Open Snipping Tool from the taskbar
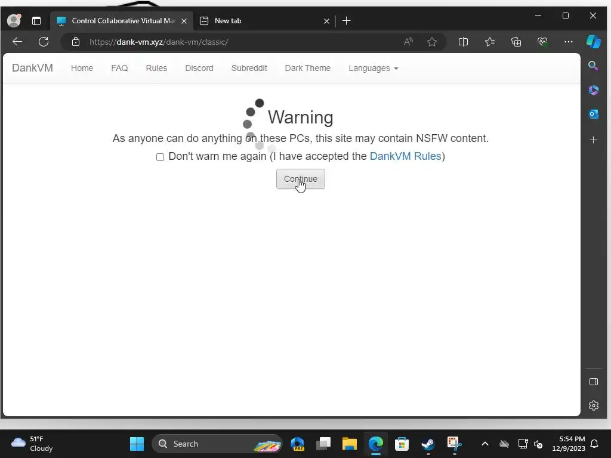611x458 pixels. point(454,444)
